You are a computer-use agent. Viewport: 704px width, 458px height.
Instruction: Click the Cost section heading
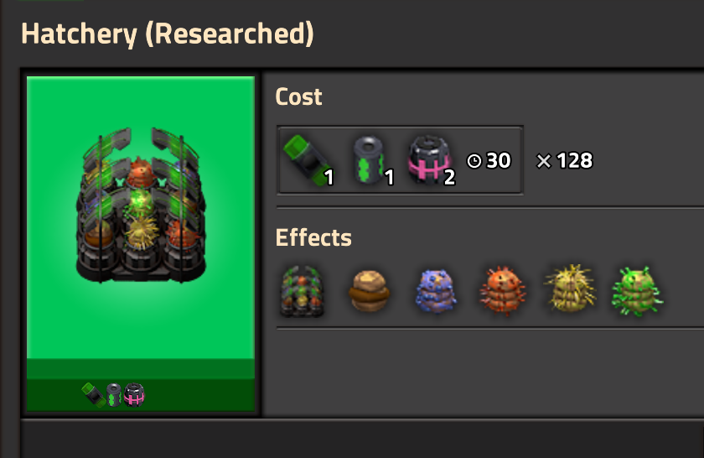[x=298, y=96]
